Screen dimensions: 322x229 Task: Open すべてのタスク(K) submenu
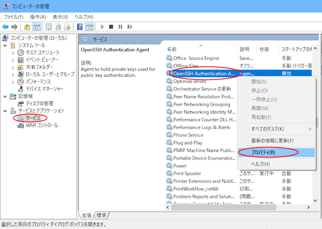click(x=276, y=129)
